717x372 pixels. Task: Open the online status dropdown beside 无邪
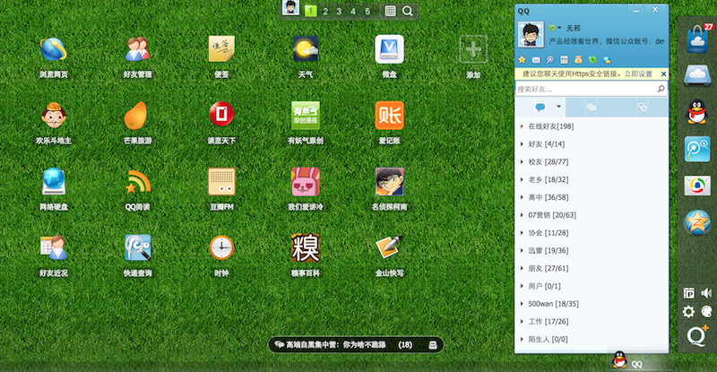click(555, 28)
